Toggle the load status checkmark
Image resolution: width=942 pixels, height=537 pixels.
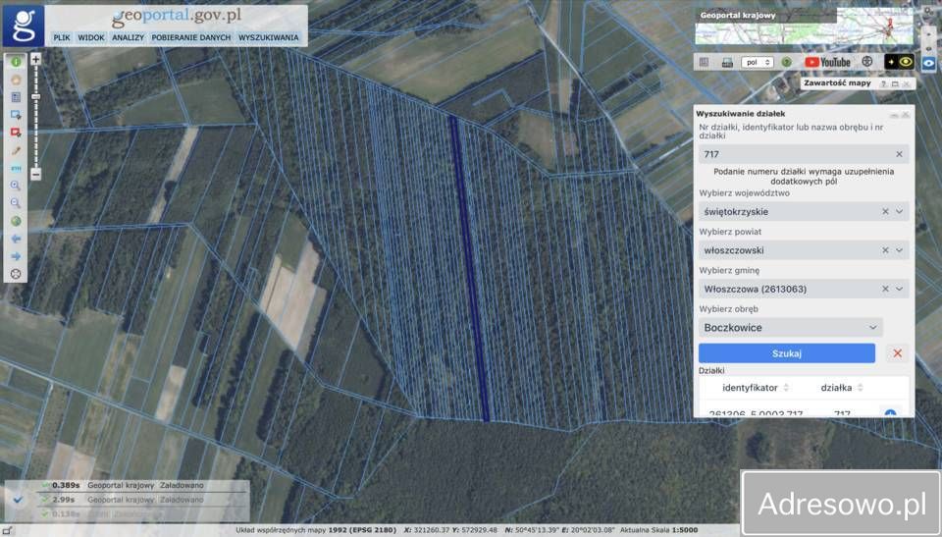point(18,499)
